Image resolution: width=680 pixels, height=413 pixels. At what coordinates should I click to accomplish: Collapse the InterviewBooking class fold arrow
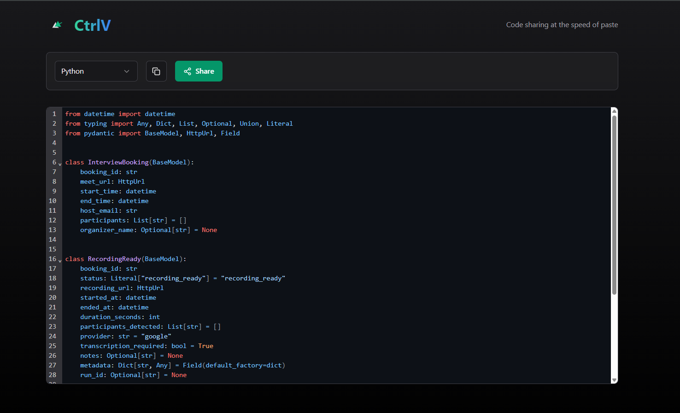pyautogui.click(x=60, y=164)
